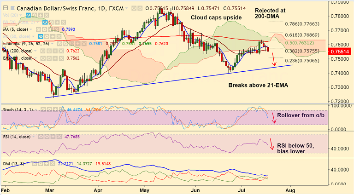
Task: Click the 0.78000 price axis label
Action: 340,16
